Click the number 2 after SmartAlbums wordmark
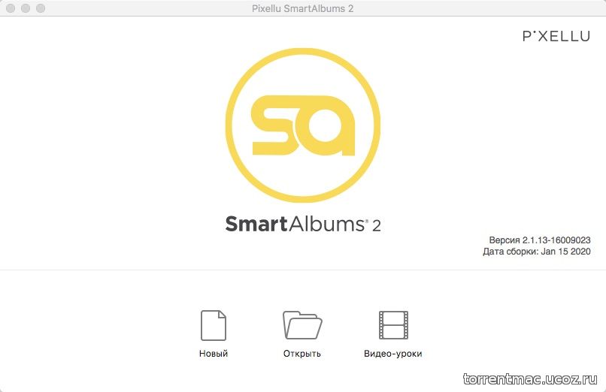606x392 pixels. (x=377, y=226)
